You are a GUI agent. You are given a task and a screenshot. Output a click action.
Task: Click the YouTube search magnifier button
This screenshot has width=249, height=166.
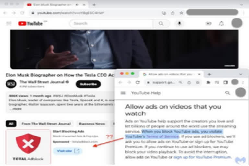point(161,24)
